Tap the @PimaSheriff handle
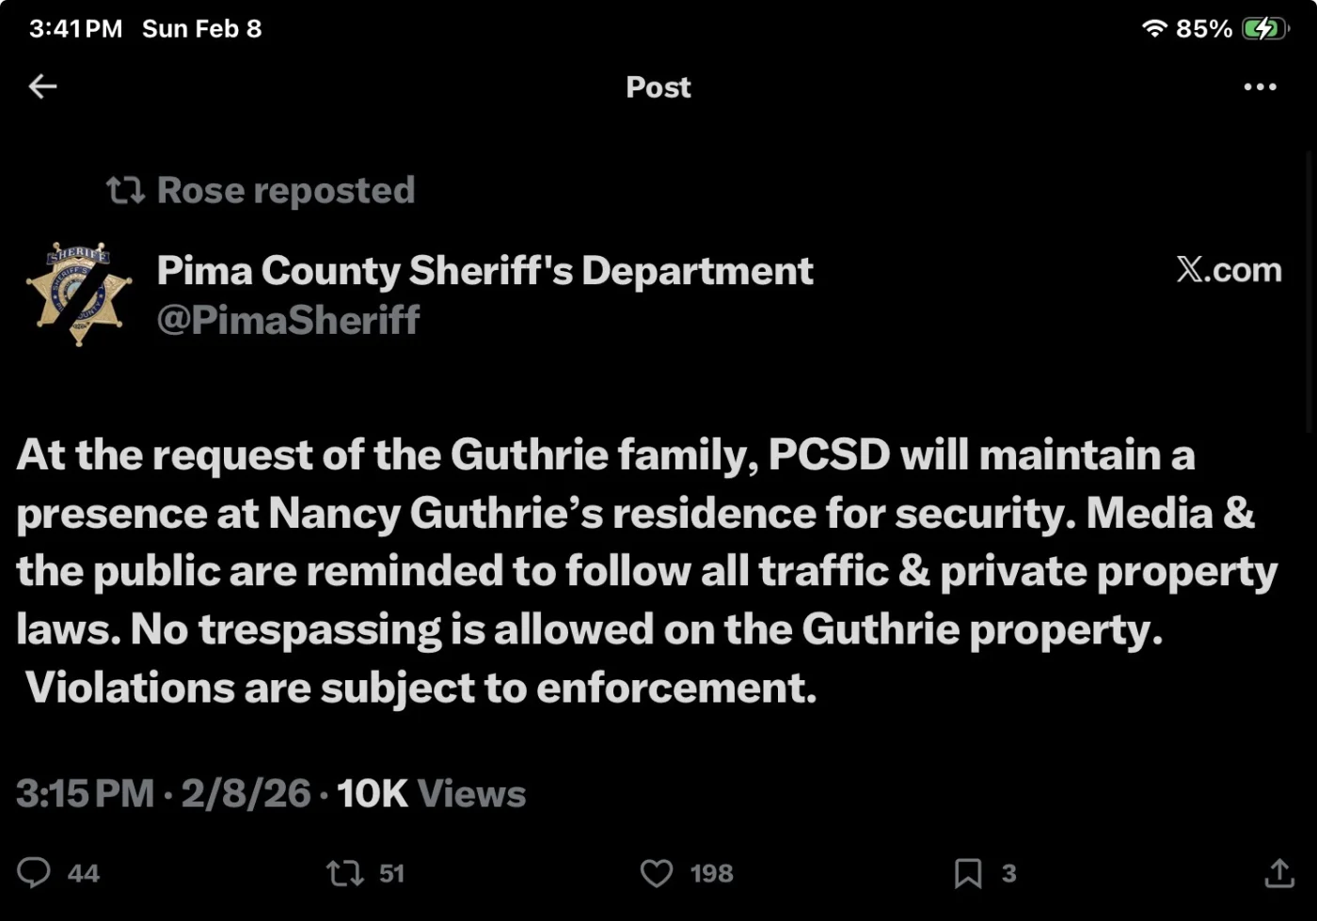The height and width of the screenshot is (921, 1317). (x=288, y=320)
